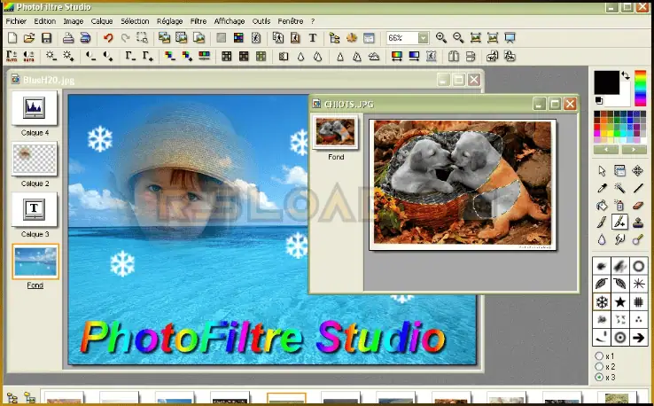Viewport: 654px width, 406px height.
Task: Select the smudge finger tool
Action: tap(619, 239)
